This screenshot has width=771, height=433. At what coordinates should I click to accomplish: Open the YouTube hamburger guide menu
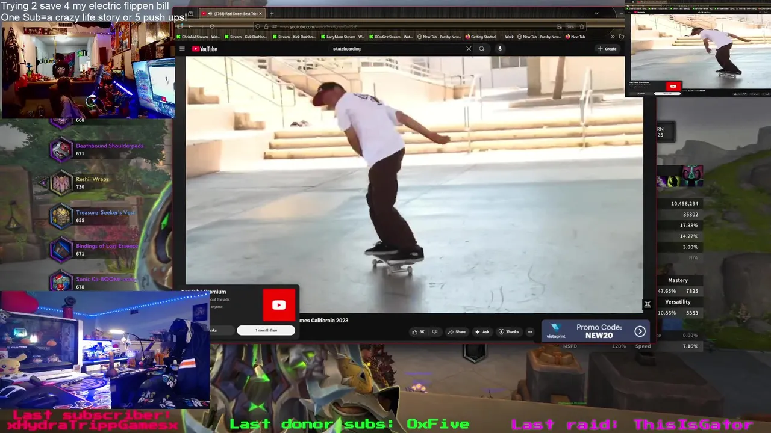point(182,49)
